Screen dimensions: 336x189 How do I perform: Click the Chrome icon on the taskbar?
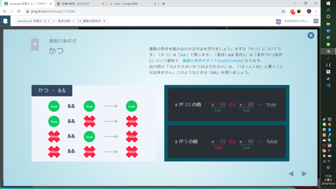pos(328,51)
